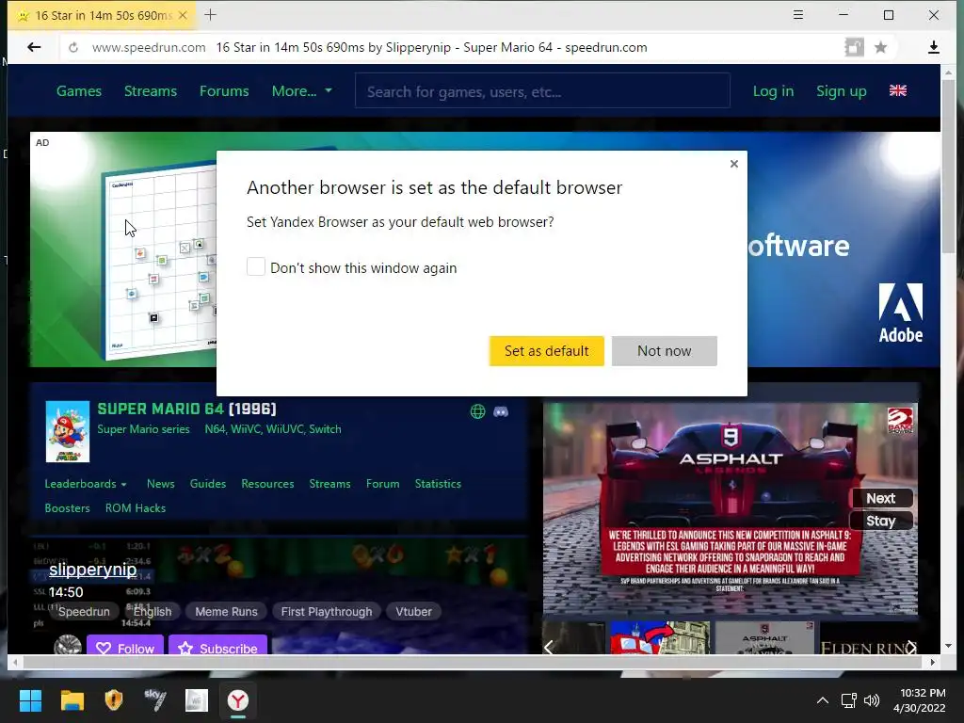964x723 pixels.
Task: Click the globe website icon
Action: pyautogui.click(x=477, y=411)
